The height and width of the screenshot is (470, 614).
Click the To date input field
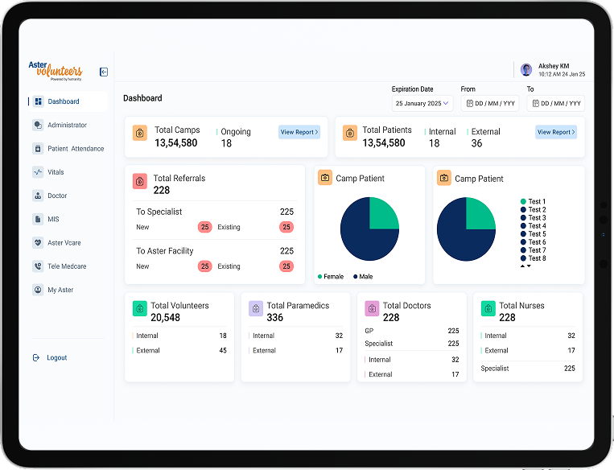pyautogui.click(x=555, y=103)
